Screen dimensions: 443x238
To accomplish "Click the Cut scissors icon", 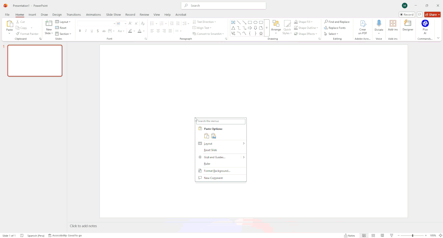I will (18, 22).
